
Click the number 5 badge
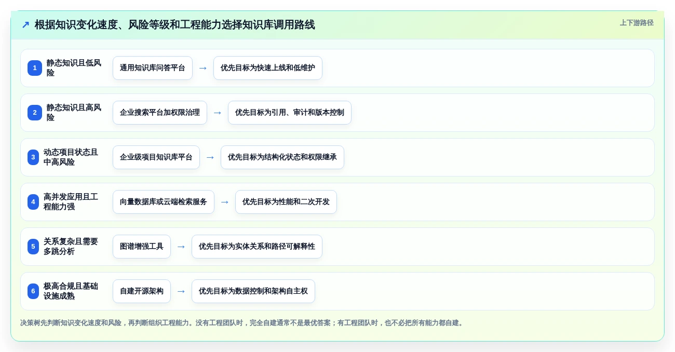click(x=33, y=247)
